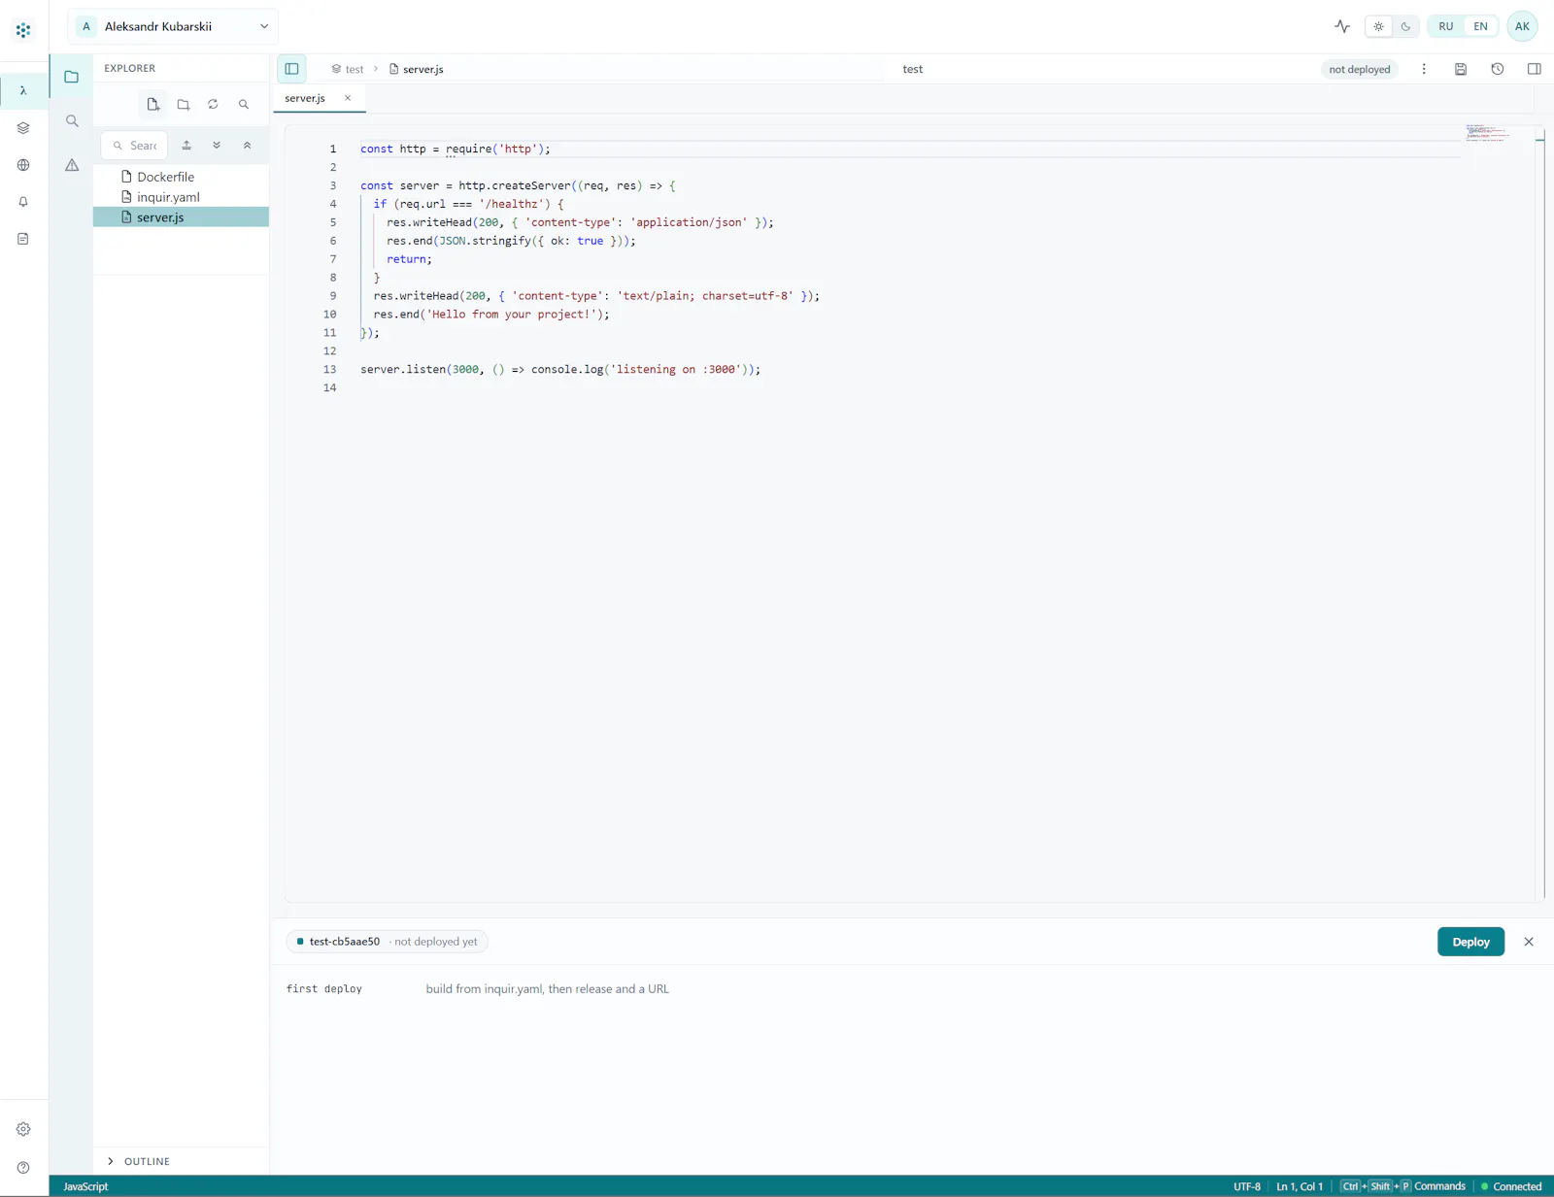Screen dimensions: 1554x1197
Task: Toggle the left sidebar panel
Action: pyautogui.click(x=291, y=69)
